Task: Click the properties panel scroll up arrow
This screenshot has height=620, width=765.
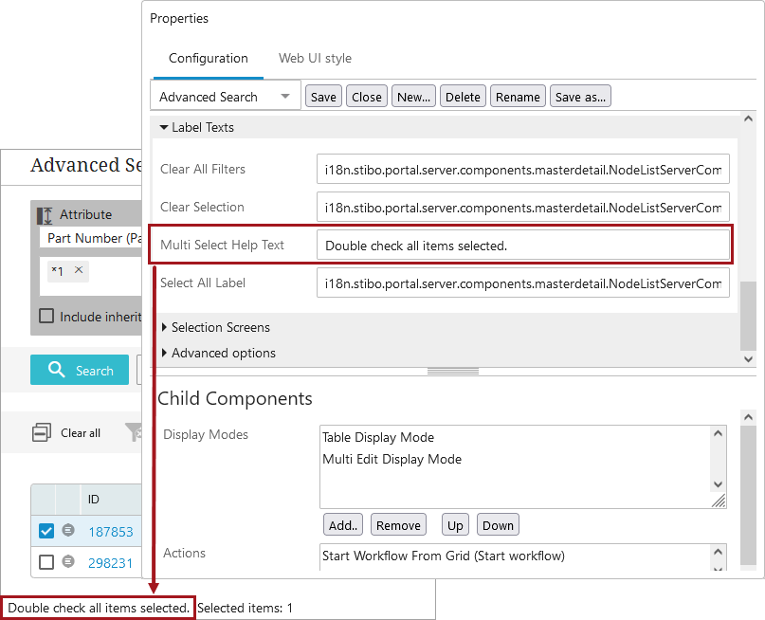Action: click(749, 119)
